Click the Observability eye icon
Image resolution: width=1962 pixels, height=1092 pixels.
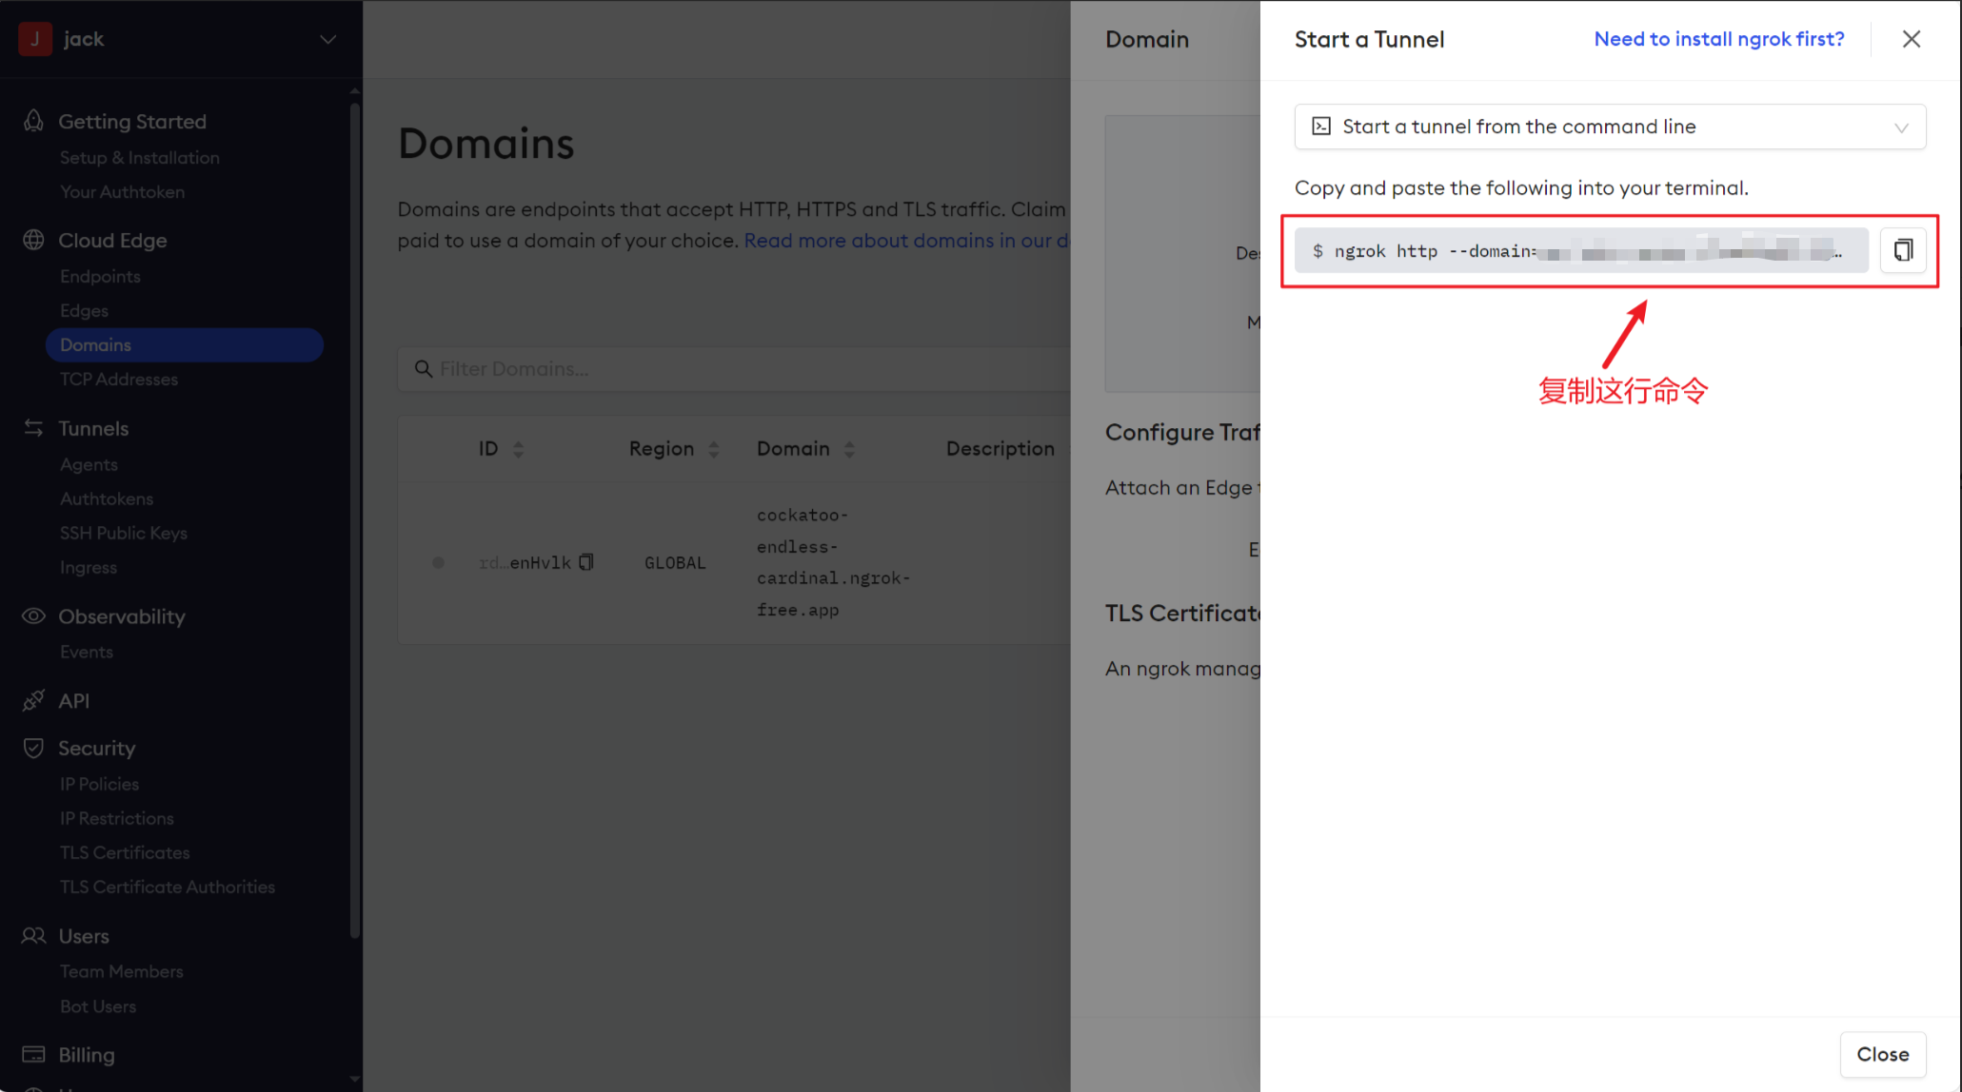tap(33, 616)
